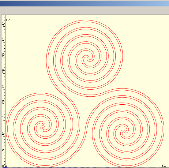Screen dimensions: 169x168
Task: Click the blue window title bar
Action: pyautogui.click(x=85, y=4)
